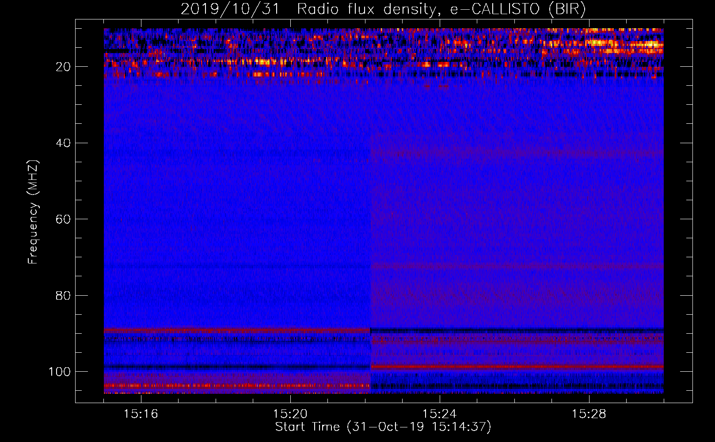Click the 'Start Time (31-Oct-19 15:14:37)' label
Viewport: 715px width, 442px height.
pyautogui.click(x=383, y=427)
